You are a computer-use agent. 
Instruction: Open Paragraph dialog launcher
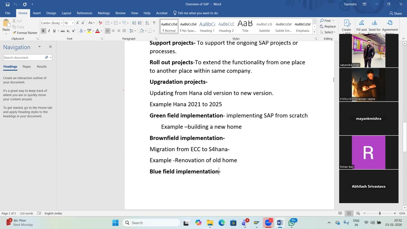tap(156, 39)
